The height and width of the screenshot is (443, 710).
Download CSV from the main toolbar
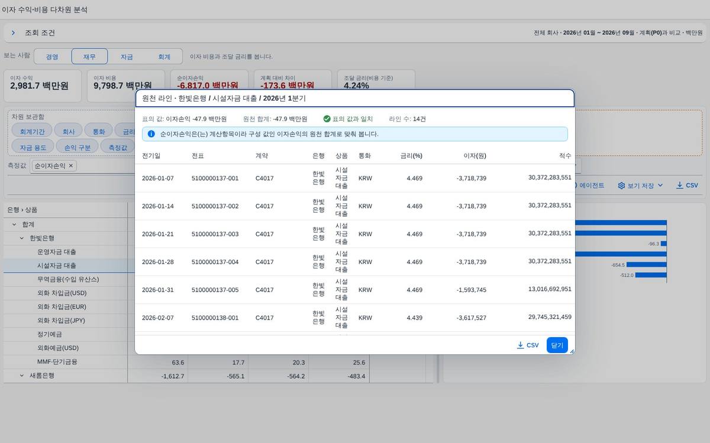click(687, 185)
